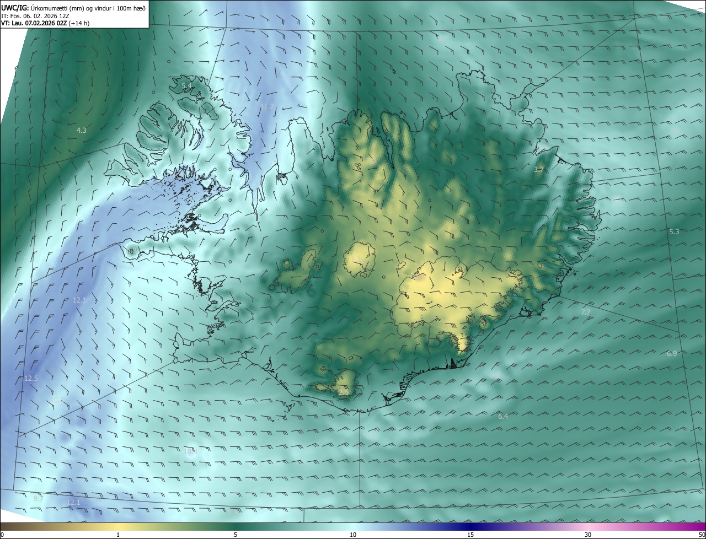Click the 6.9 value label on the map
This screenshot has height=539, width=706.
pos(672,354)
